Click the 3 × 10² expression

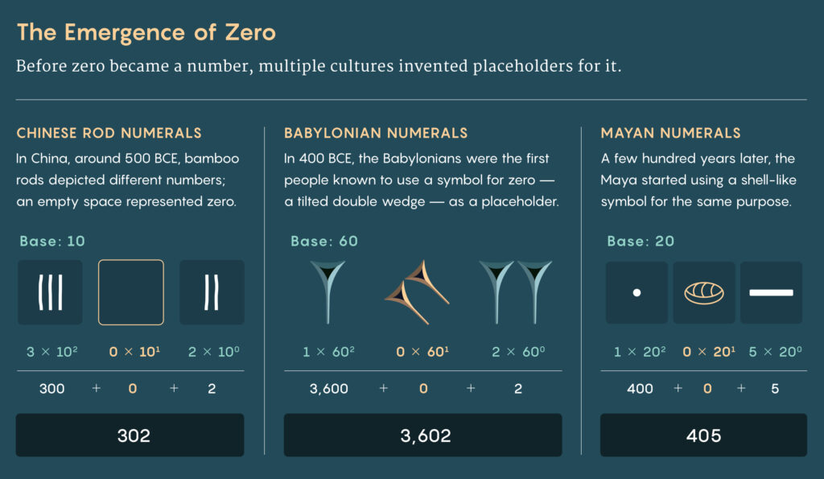[x=52, y=351]
